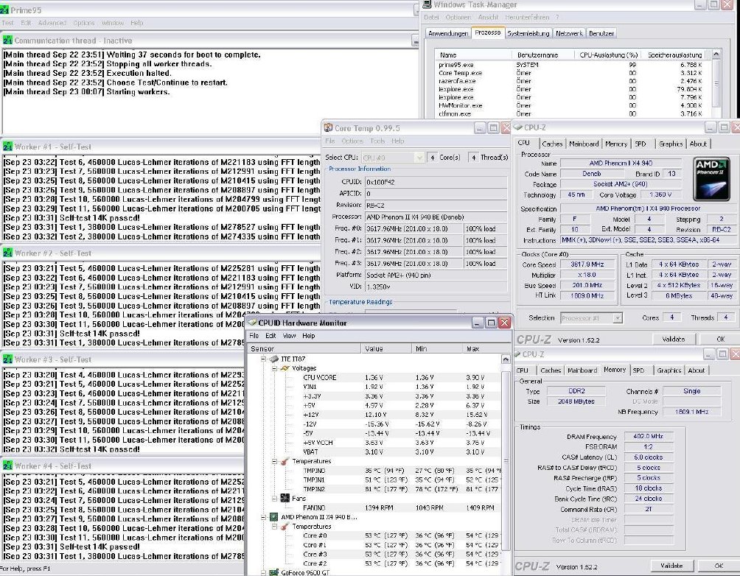Open the Graphics tab in lower CPU-Z
Screen dimensions: 740x576
[x=669, y=370]
